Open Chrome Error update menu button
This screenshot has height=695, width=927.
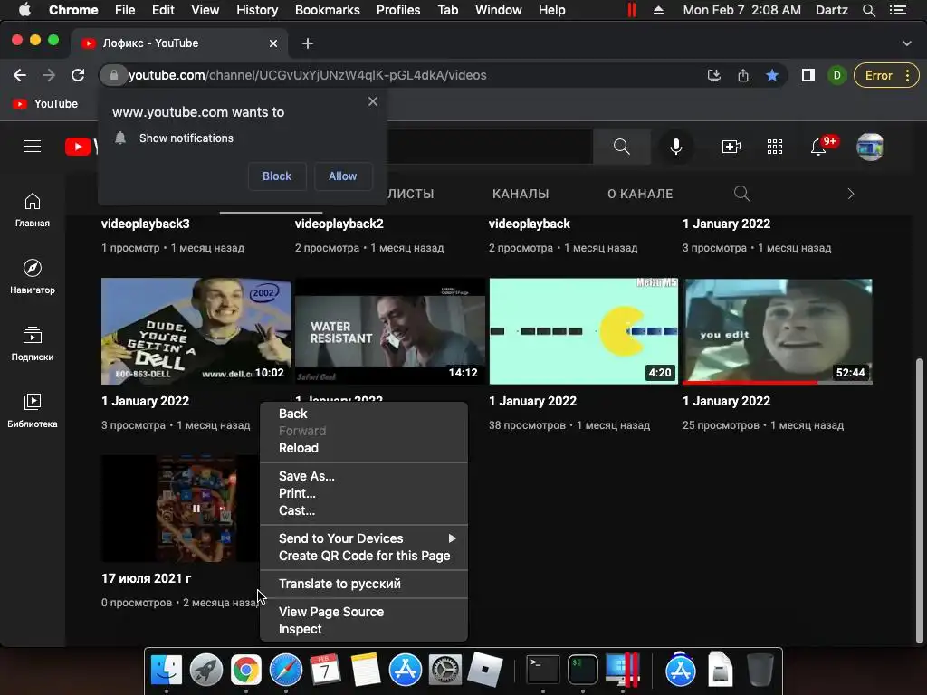coord(886,75)
